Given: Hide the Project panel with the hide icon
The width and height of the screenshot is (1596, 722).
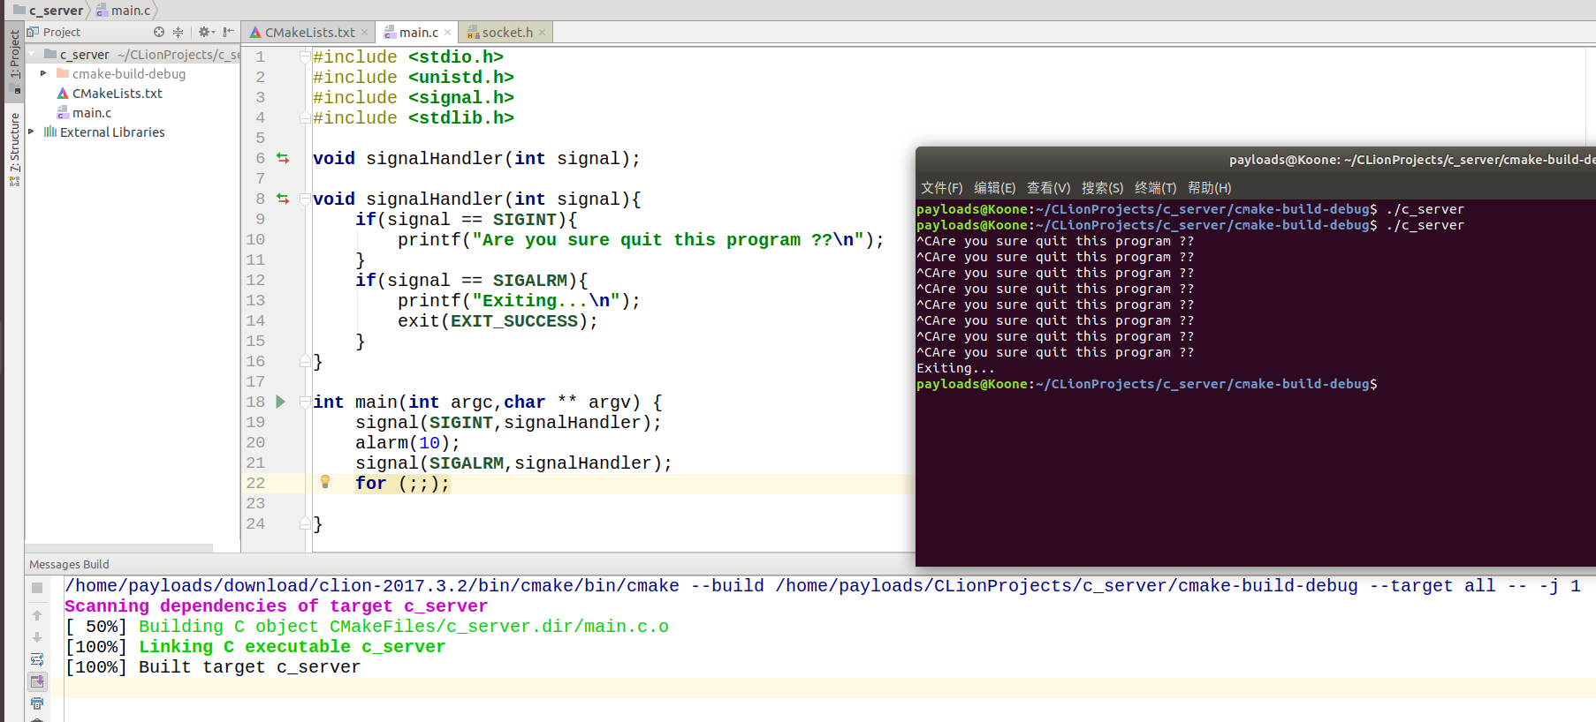Looking at the screenshot, I should click(x=229, y=32).
